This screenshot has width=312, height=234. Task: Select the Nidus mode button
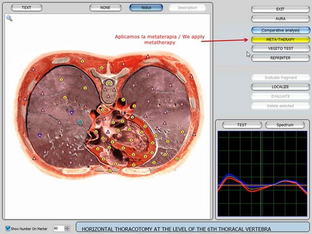tap(146, 7)
